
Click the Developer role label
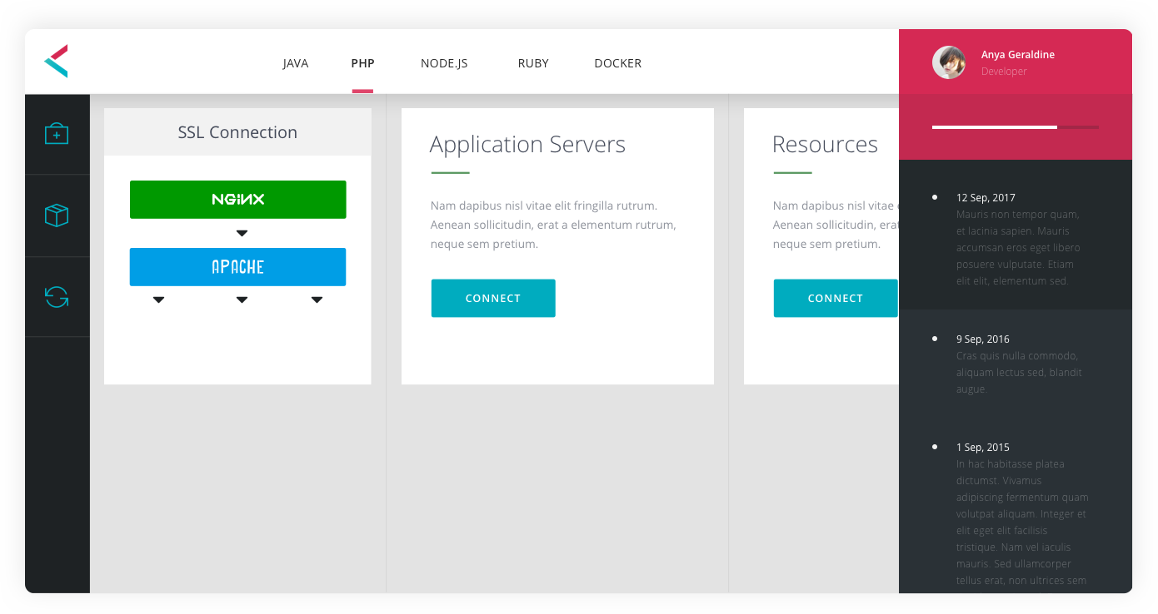pyautogui.click(x=1004, y=72)
